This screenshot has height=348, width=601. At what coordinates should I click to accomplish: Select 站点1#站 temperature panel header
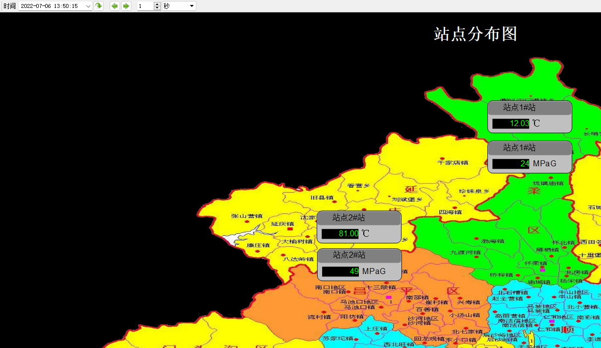[530, 108]
